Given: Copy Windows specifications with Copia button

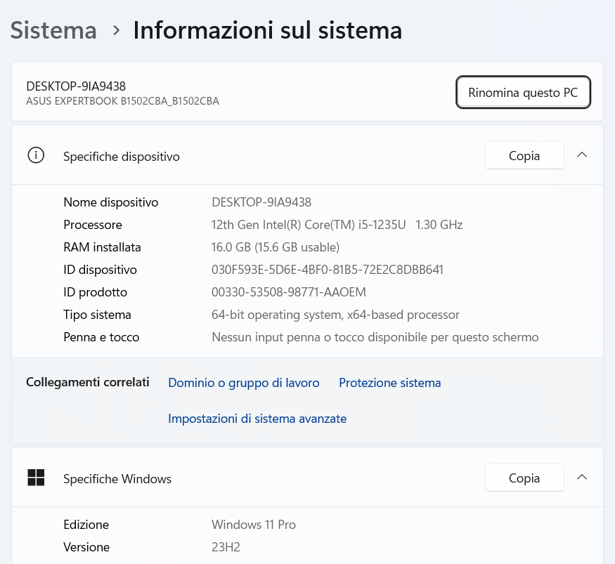Looking at the screenshot, I should point(524,478).
